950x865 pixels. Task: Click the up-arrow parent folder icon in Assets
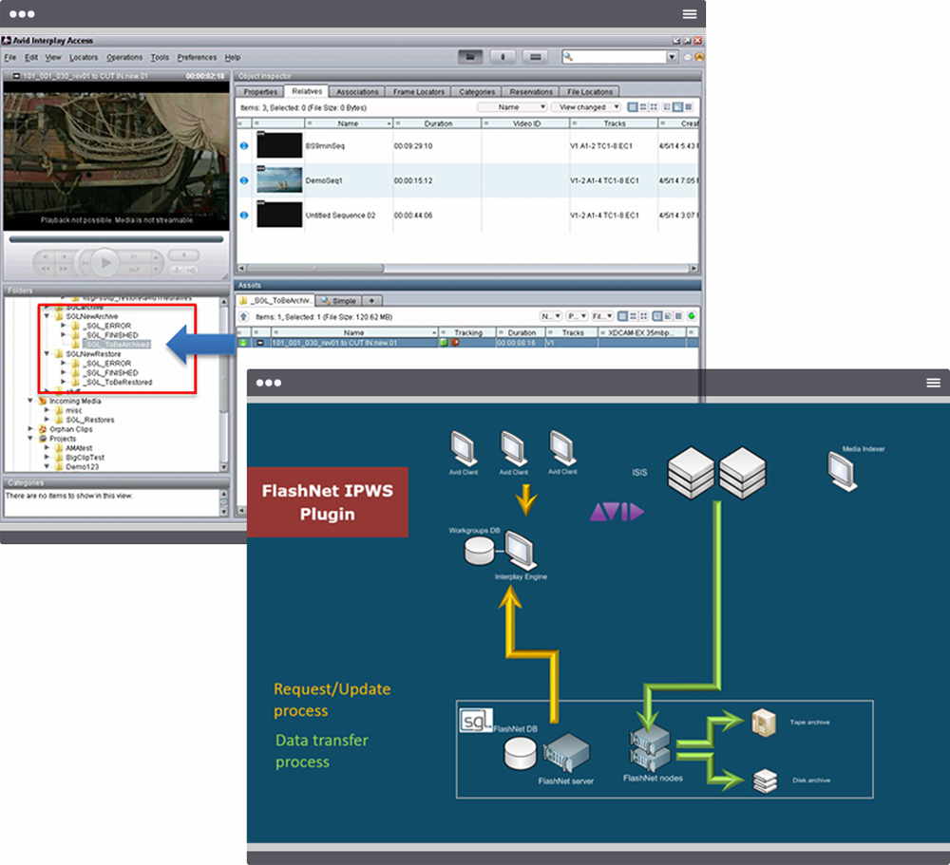[x=243, y=317]
